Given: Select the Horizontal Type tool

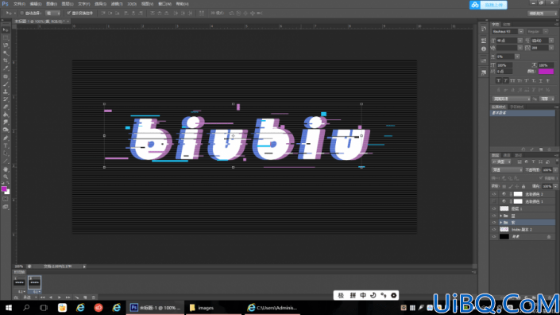Looking at the screenshot, I should 6,146.
